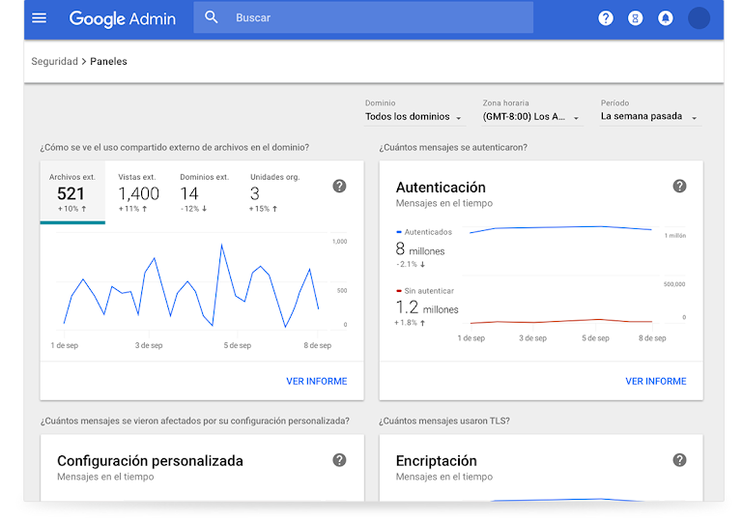Screen dimensions: 742x524
Task: Switch to the Vistas ext. tab
Action: pyautogui.click(x=138, y=192)
